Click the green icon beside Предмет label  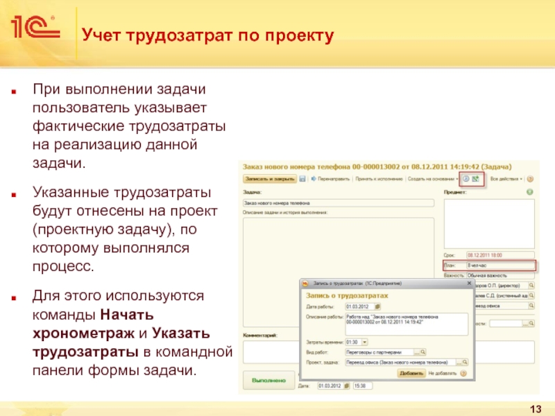point(530,192)
